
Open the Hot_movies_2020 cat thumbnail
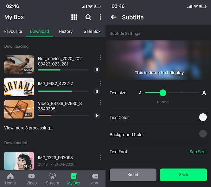pos(19,64)
